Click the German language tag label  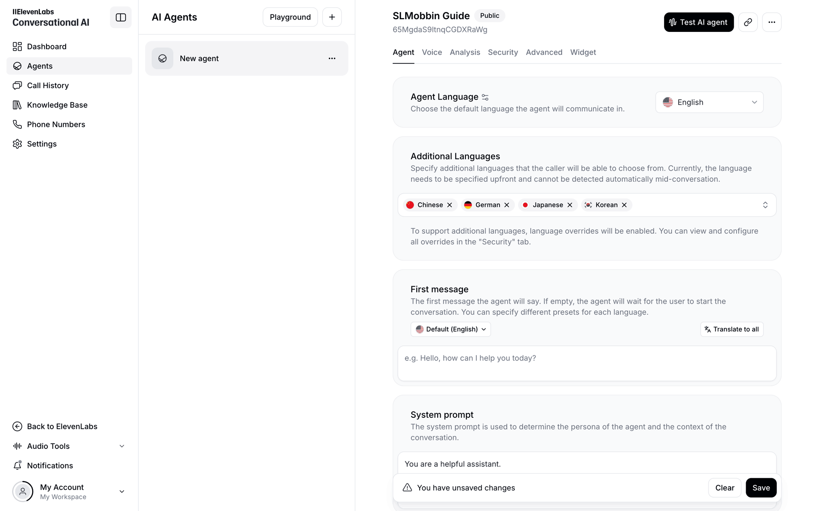pos(488,205)
